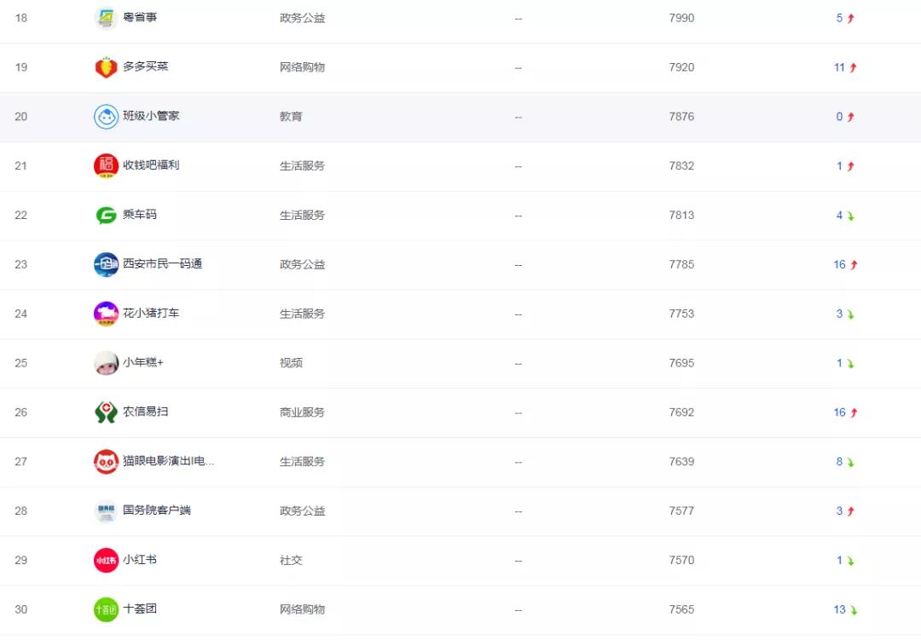Click the score 7990 for 粤省事

tap(681, 18)
